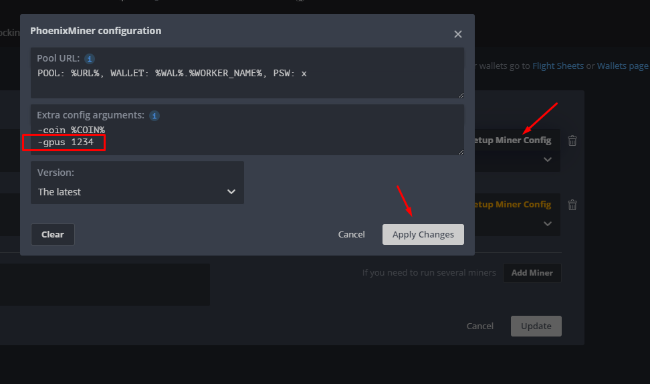
Task: Click orange Setup Miner Config link
Action: point(513,205)
